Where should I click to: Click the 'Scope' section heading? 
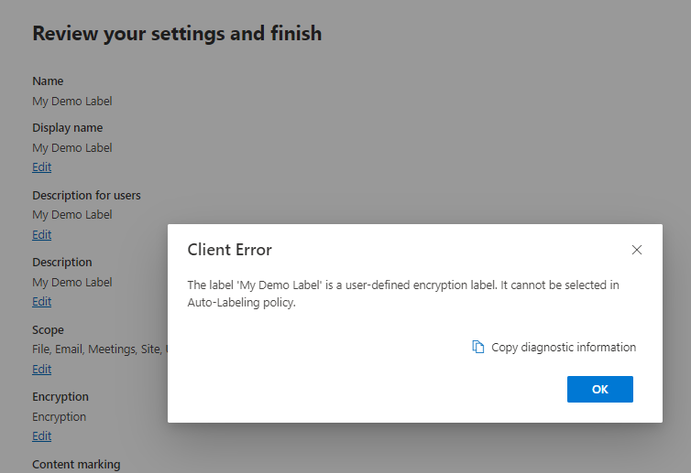48,329
